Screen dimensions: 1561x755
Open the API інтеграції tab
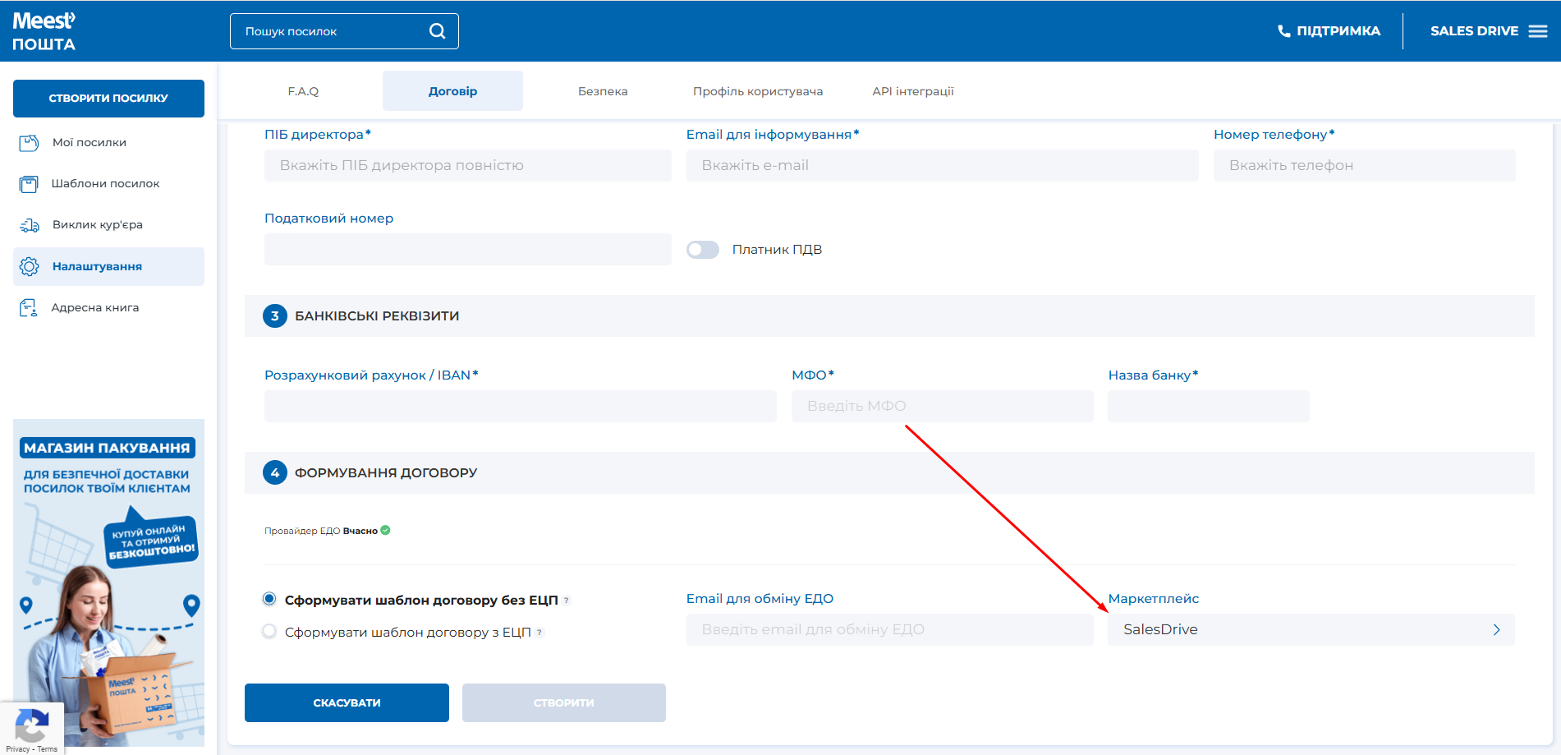pyautogui.click(x=912, y=91)
